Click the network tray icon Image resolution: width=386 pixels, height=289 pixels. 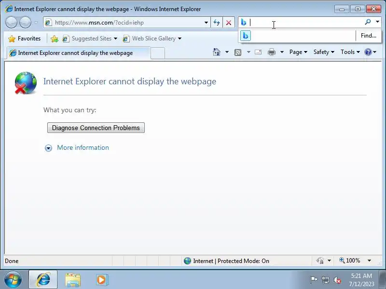point(325,280)
